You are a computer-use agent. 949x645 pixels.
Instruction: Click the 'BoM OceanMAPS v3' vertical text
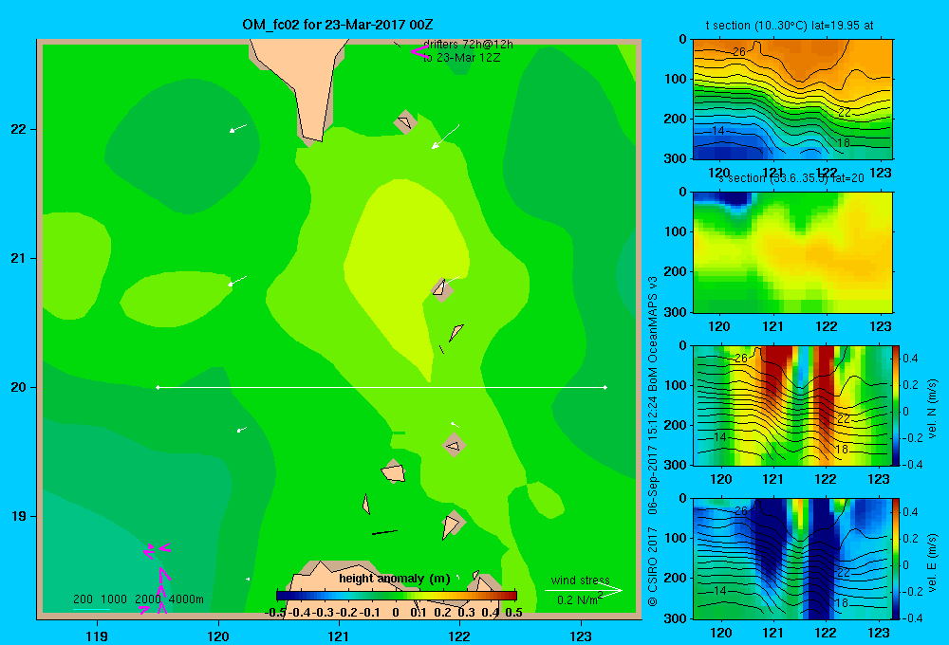[653, 333]
